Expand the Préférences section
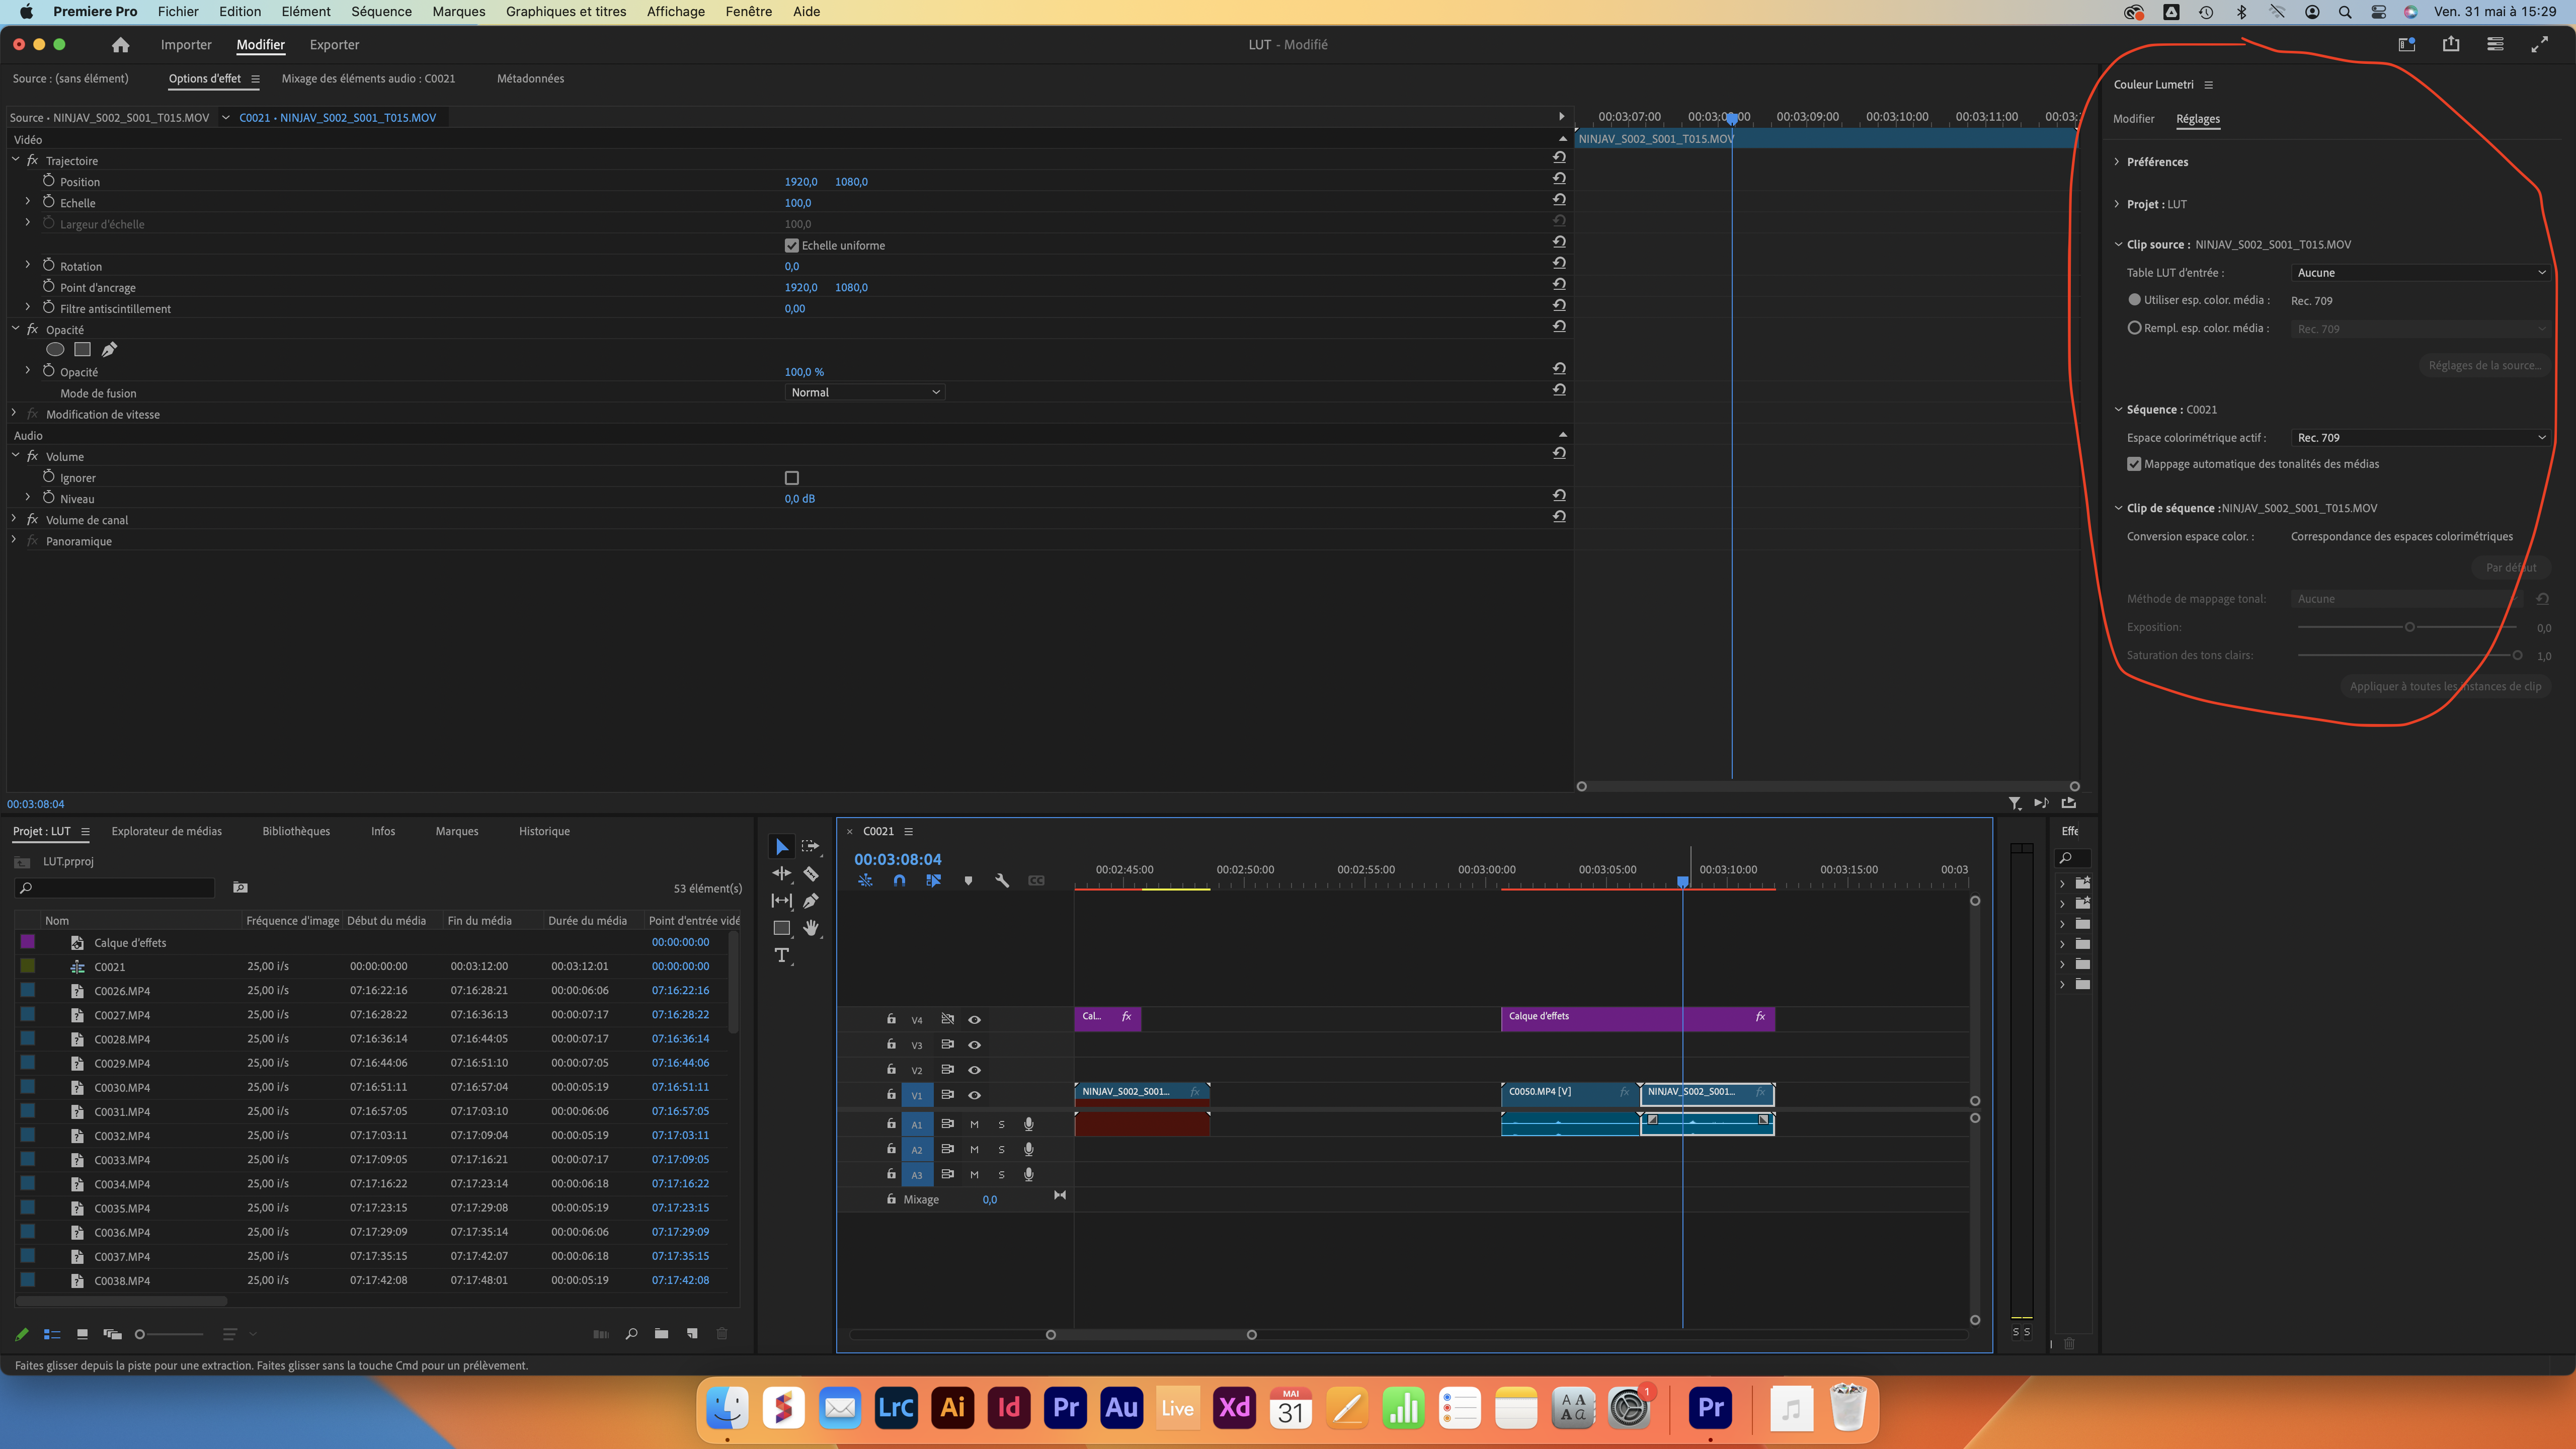This screenshot has width=2576, height=1449. pos(2116,161)
